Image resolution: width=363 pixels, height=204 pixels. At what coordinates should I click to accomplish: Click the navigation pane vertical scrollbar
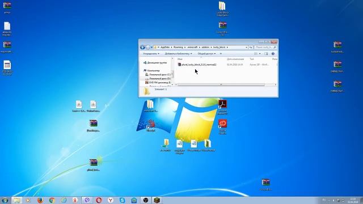click(x=172, y=74)
